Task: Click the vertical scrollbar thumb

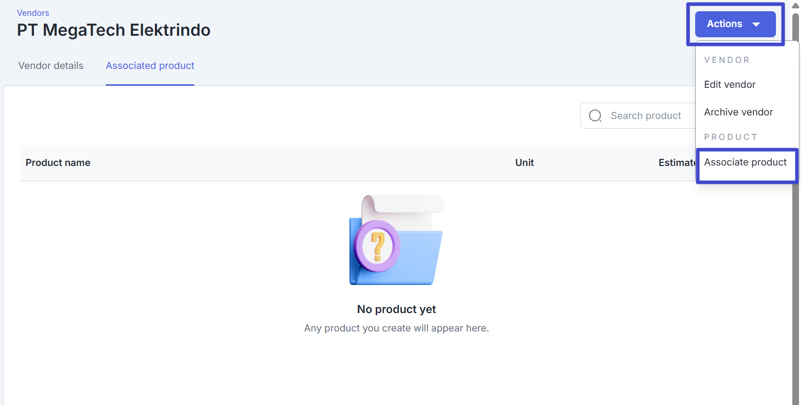Action: 795,153
